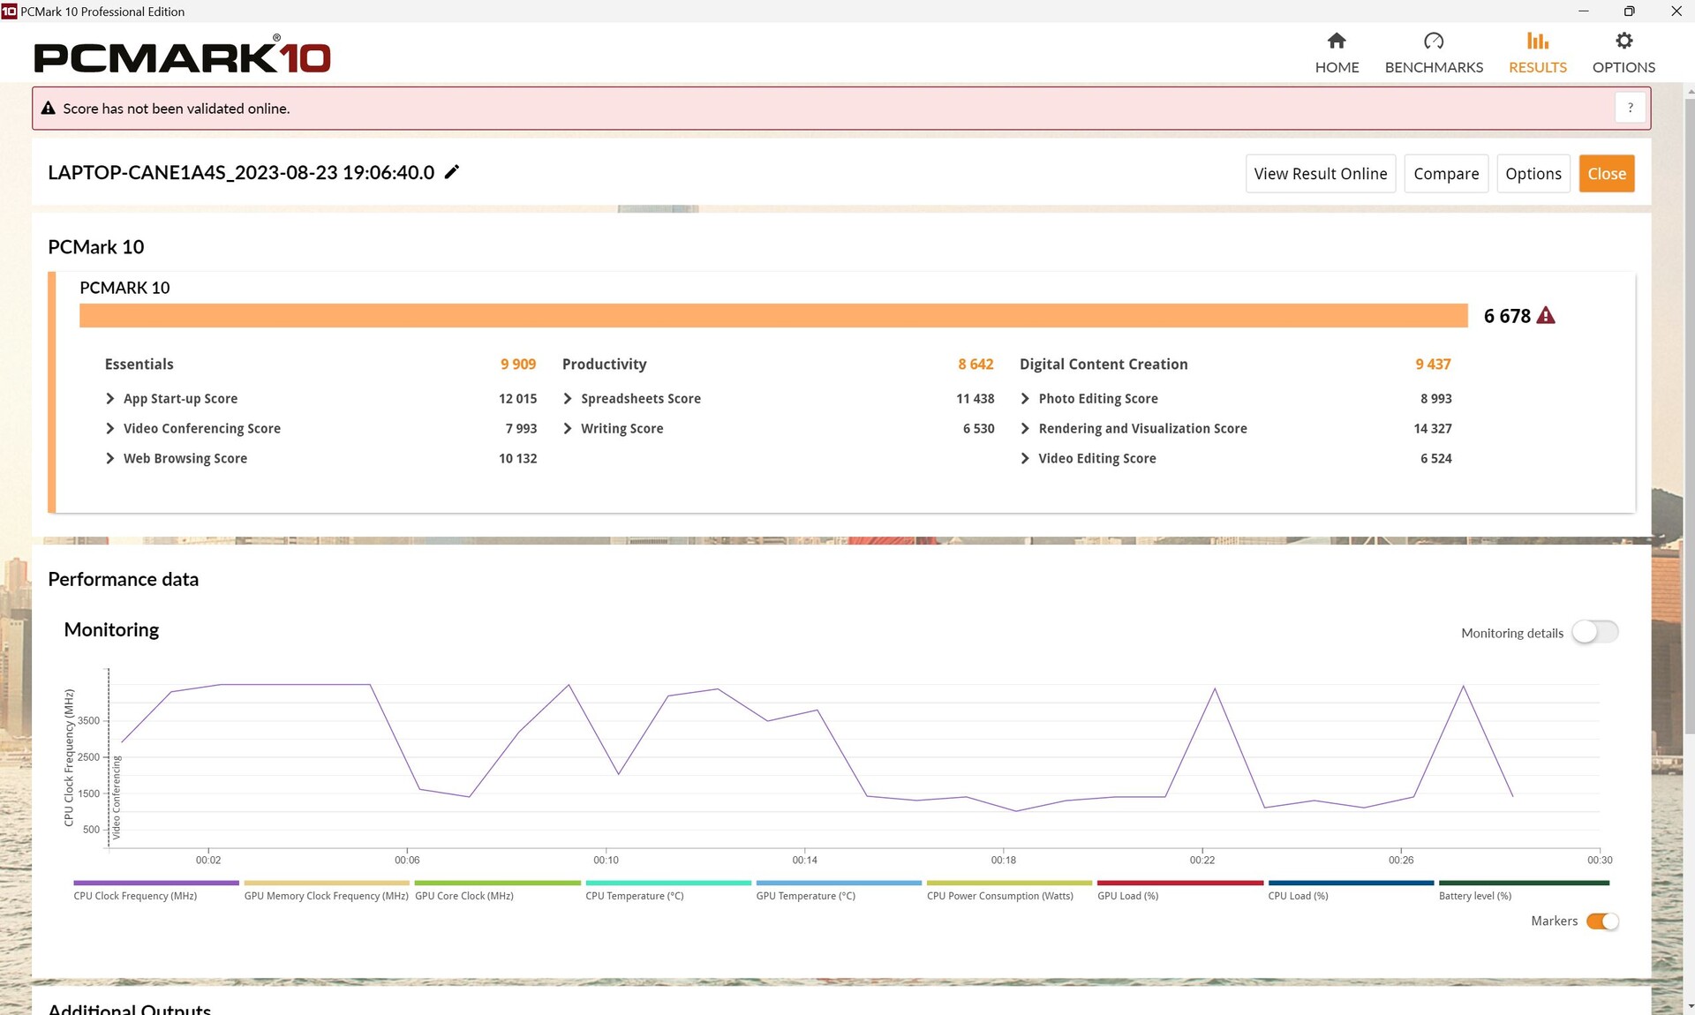Click Digital Content Creation score 9 437
The image size is (1695, 1015).
(1433, 364)
